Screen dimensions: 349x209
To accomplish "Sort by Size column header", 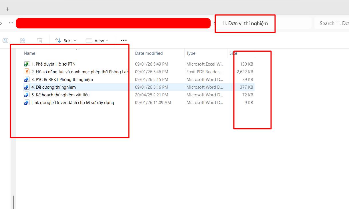I will click(x=233, y=53).
